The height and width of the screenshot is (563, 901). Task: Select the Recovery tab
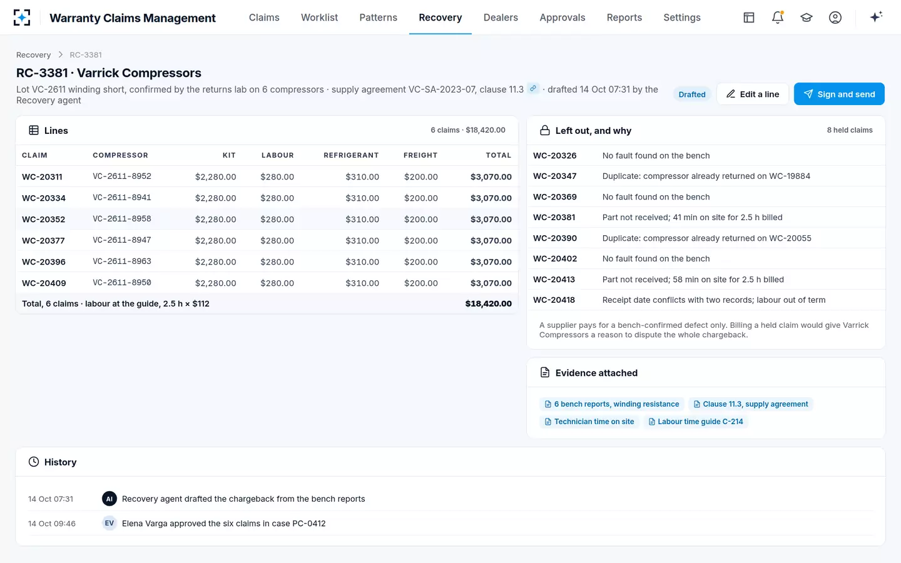coord(440,18)
